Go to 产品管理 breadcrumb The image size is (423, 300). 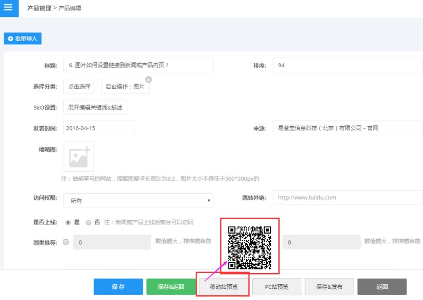(x=39, y=8)
